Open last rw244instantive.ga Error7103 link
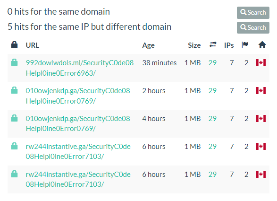The height and width of the screenshot is (201, 277). click(x=78, y=179)
